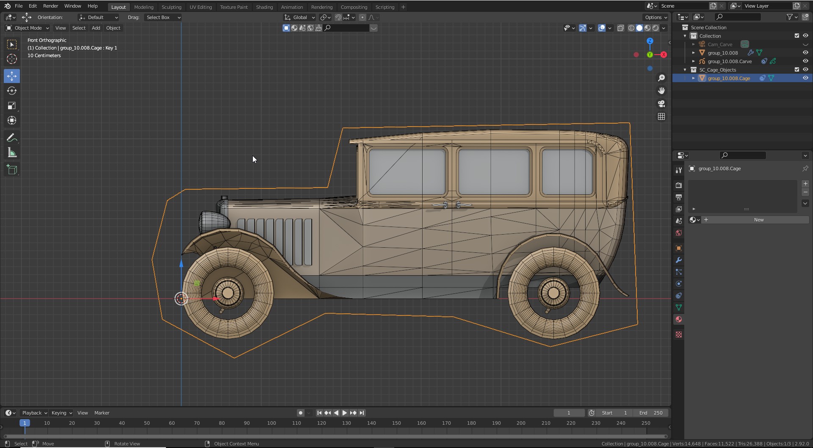This screenshot has width=813, height=448.
Task: Select the Measure tool
Action: click(x=12, y=153)
